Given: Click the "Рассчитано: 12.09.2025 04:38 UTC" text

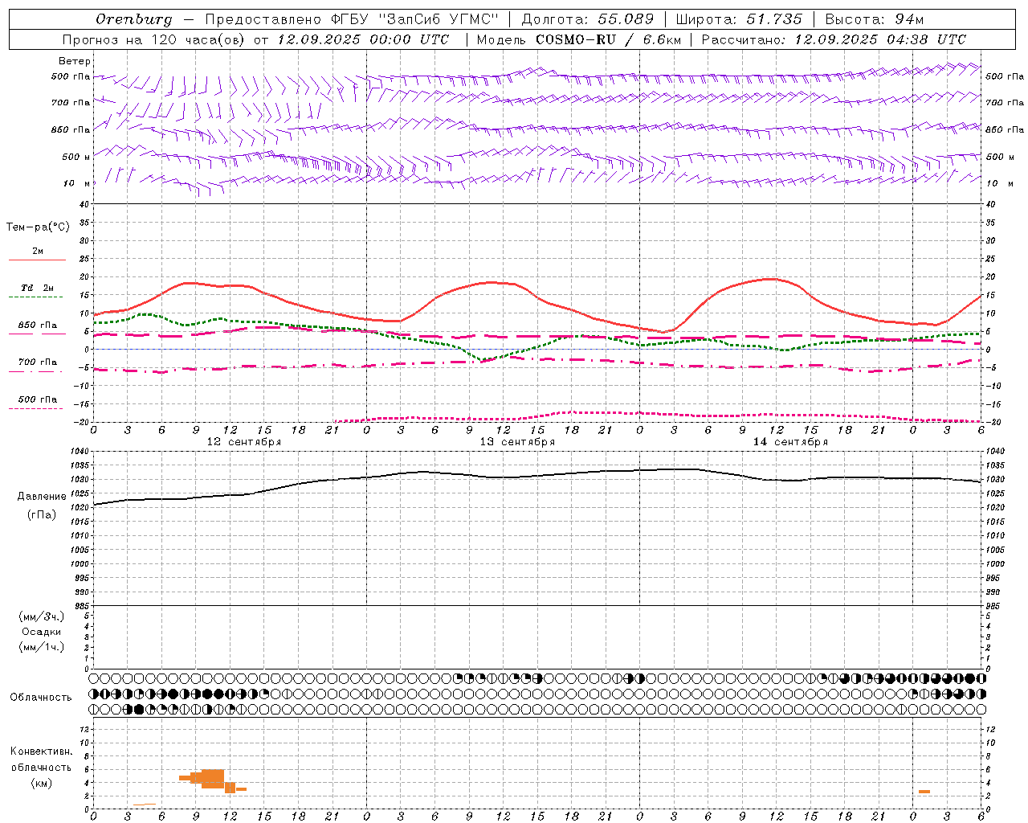Looking at the screenshot, I should tap(834, 39).
